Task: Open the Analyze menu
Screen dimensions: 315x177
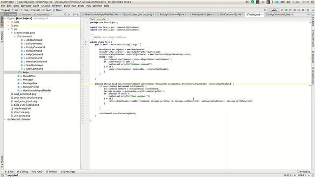Action: point(45,6)
